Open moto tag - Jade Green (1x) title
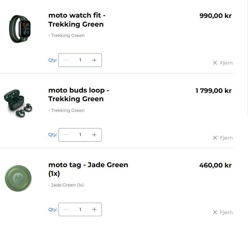This screenshot has width=248, height=230. click(x=88, y=169)
